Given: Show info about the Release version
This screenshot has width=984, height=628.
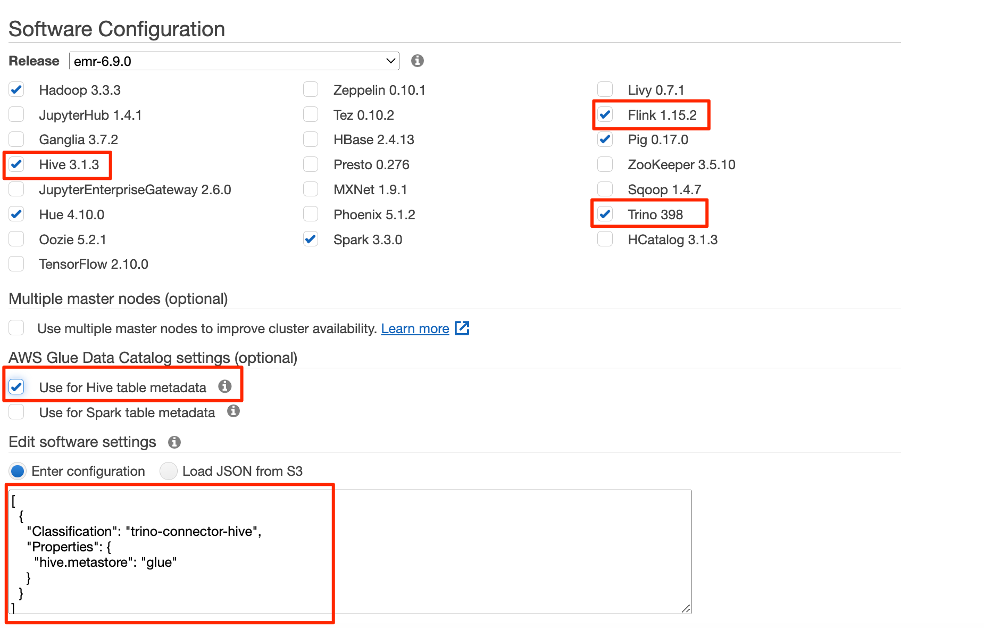Looking at the screenshot, I should tap(418, 61).
